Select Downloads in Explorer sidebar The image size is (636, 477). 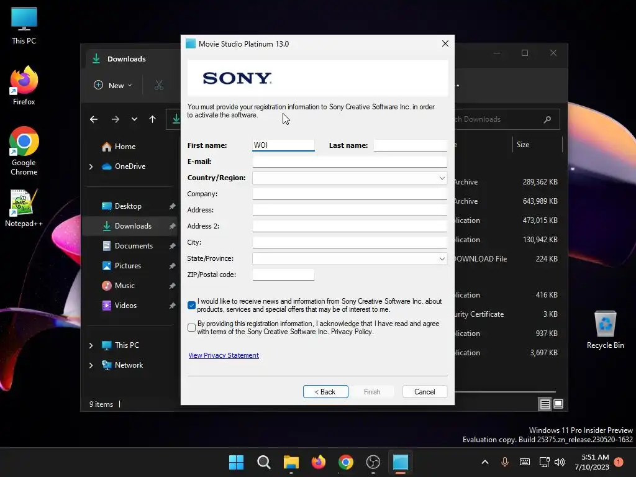point(130,226)
